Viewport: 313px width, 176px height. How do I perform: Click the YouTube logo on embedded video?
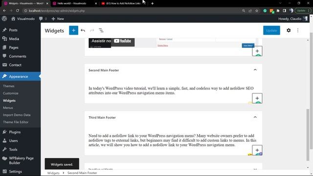click(122, 41)
